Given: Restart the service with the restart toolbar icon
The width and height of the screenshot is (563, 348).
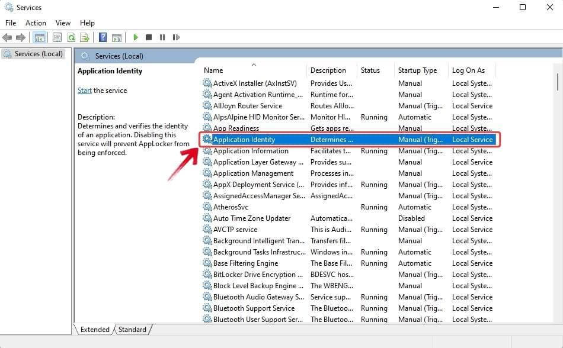Looking at the screenshot, I should [176, 37].
